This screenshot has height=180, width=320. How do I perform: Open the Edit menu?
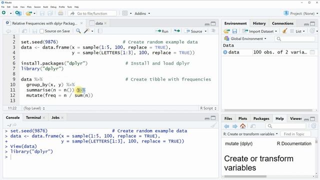pyautogui.click(x=8, y=7)
